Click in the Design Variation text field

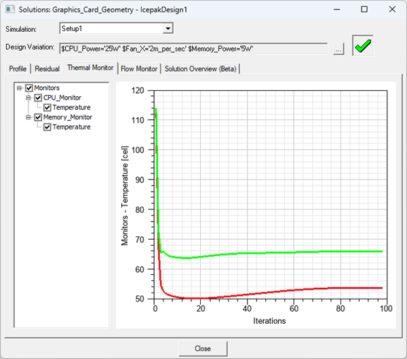click(193, 49)
